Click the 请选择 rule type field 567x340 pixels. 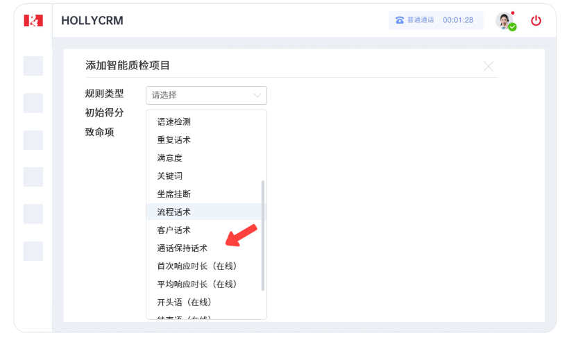click(x=198, y=95)
